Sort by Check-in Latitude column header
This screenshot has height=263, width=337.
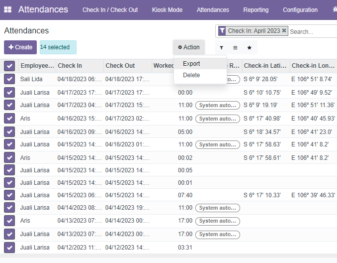coord(266,65)
